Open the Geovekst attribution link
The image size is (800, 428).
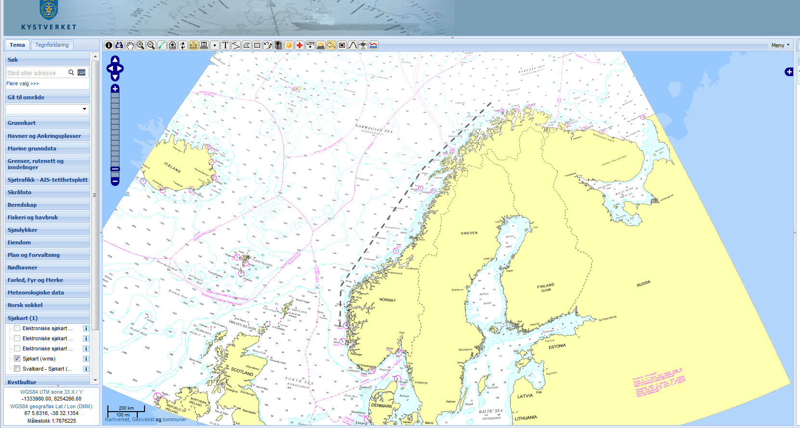143,419
